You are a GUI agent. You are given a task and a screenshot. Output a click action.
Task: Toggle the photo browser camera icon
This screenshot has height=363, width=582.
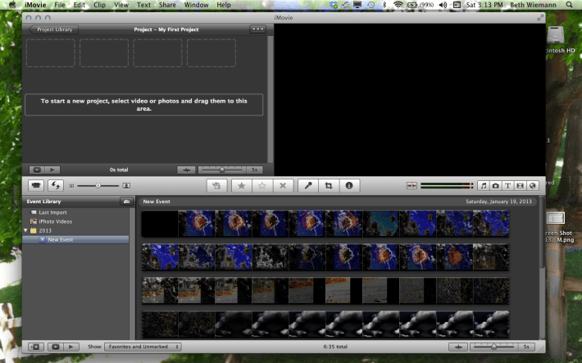click(495, 186)
